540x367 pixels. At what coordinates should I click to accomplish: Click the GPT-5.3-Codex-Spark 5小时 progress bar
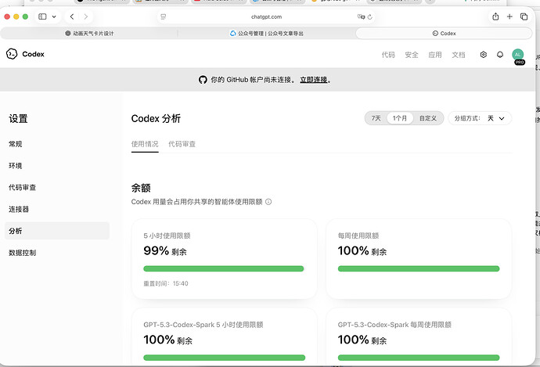point(224,358)
